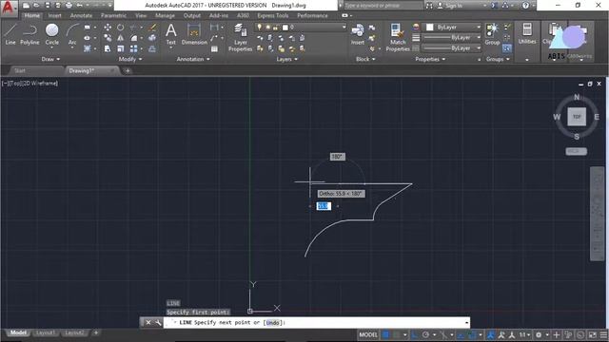
Task: Click the Hatch tool in Draw panel
Action: pos(87,48)
